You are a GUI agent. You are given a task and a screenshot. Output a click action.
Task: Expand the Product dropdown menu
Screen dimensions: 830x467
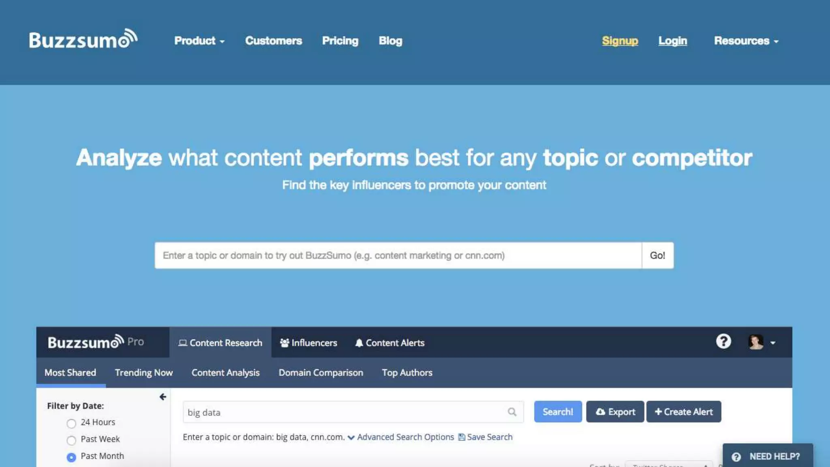199,41
